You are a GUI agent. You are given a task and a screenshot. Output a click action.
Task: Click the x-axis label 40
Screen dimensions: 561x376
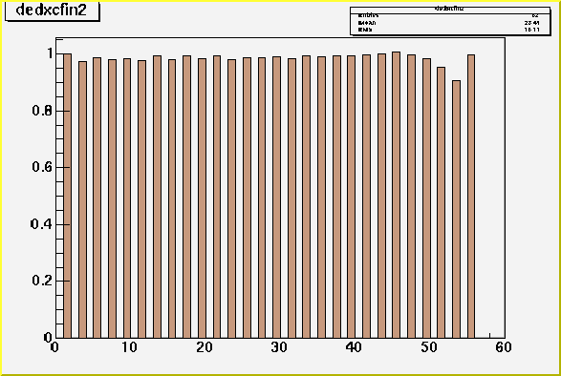354,347
